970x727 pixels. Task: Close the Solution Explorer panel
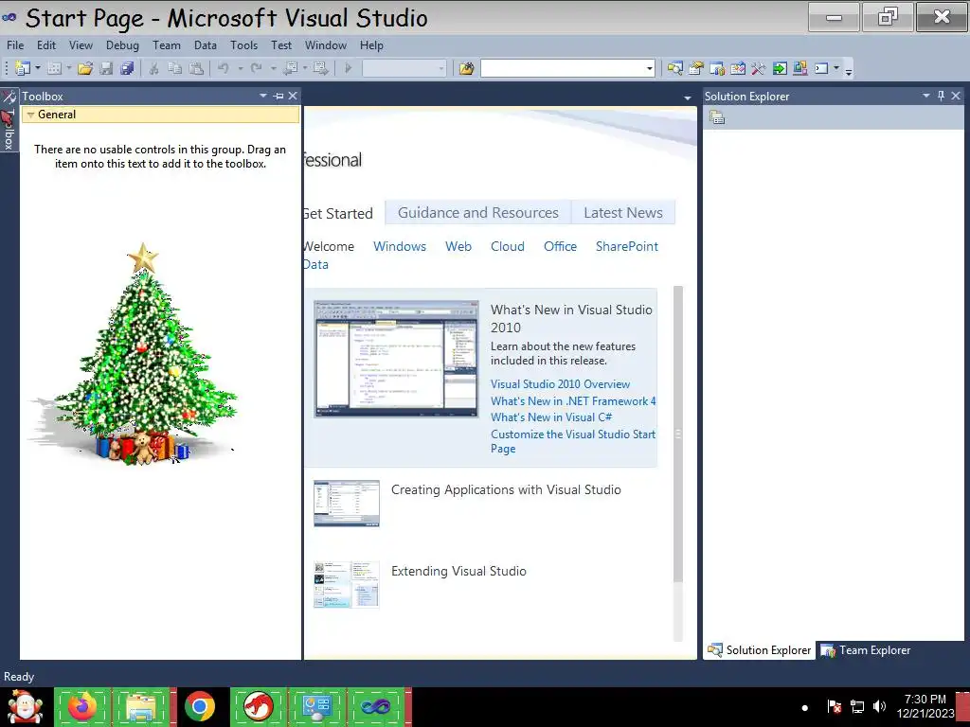click(x=956, y=96)
